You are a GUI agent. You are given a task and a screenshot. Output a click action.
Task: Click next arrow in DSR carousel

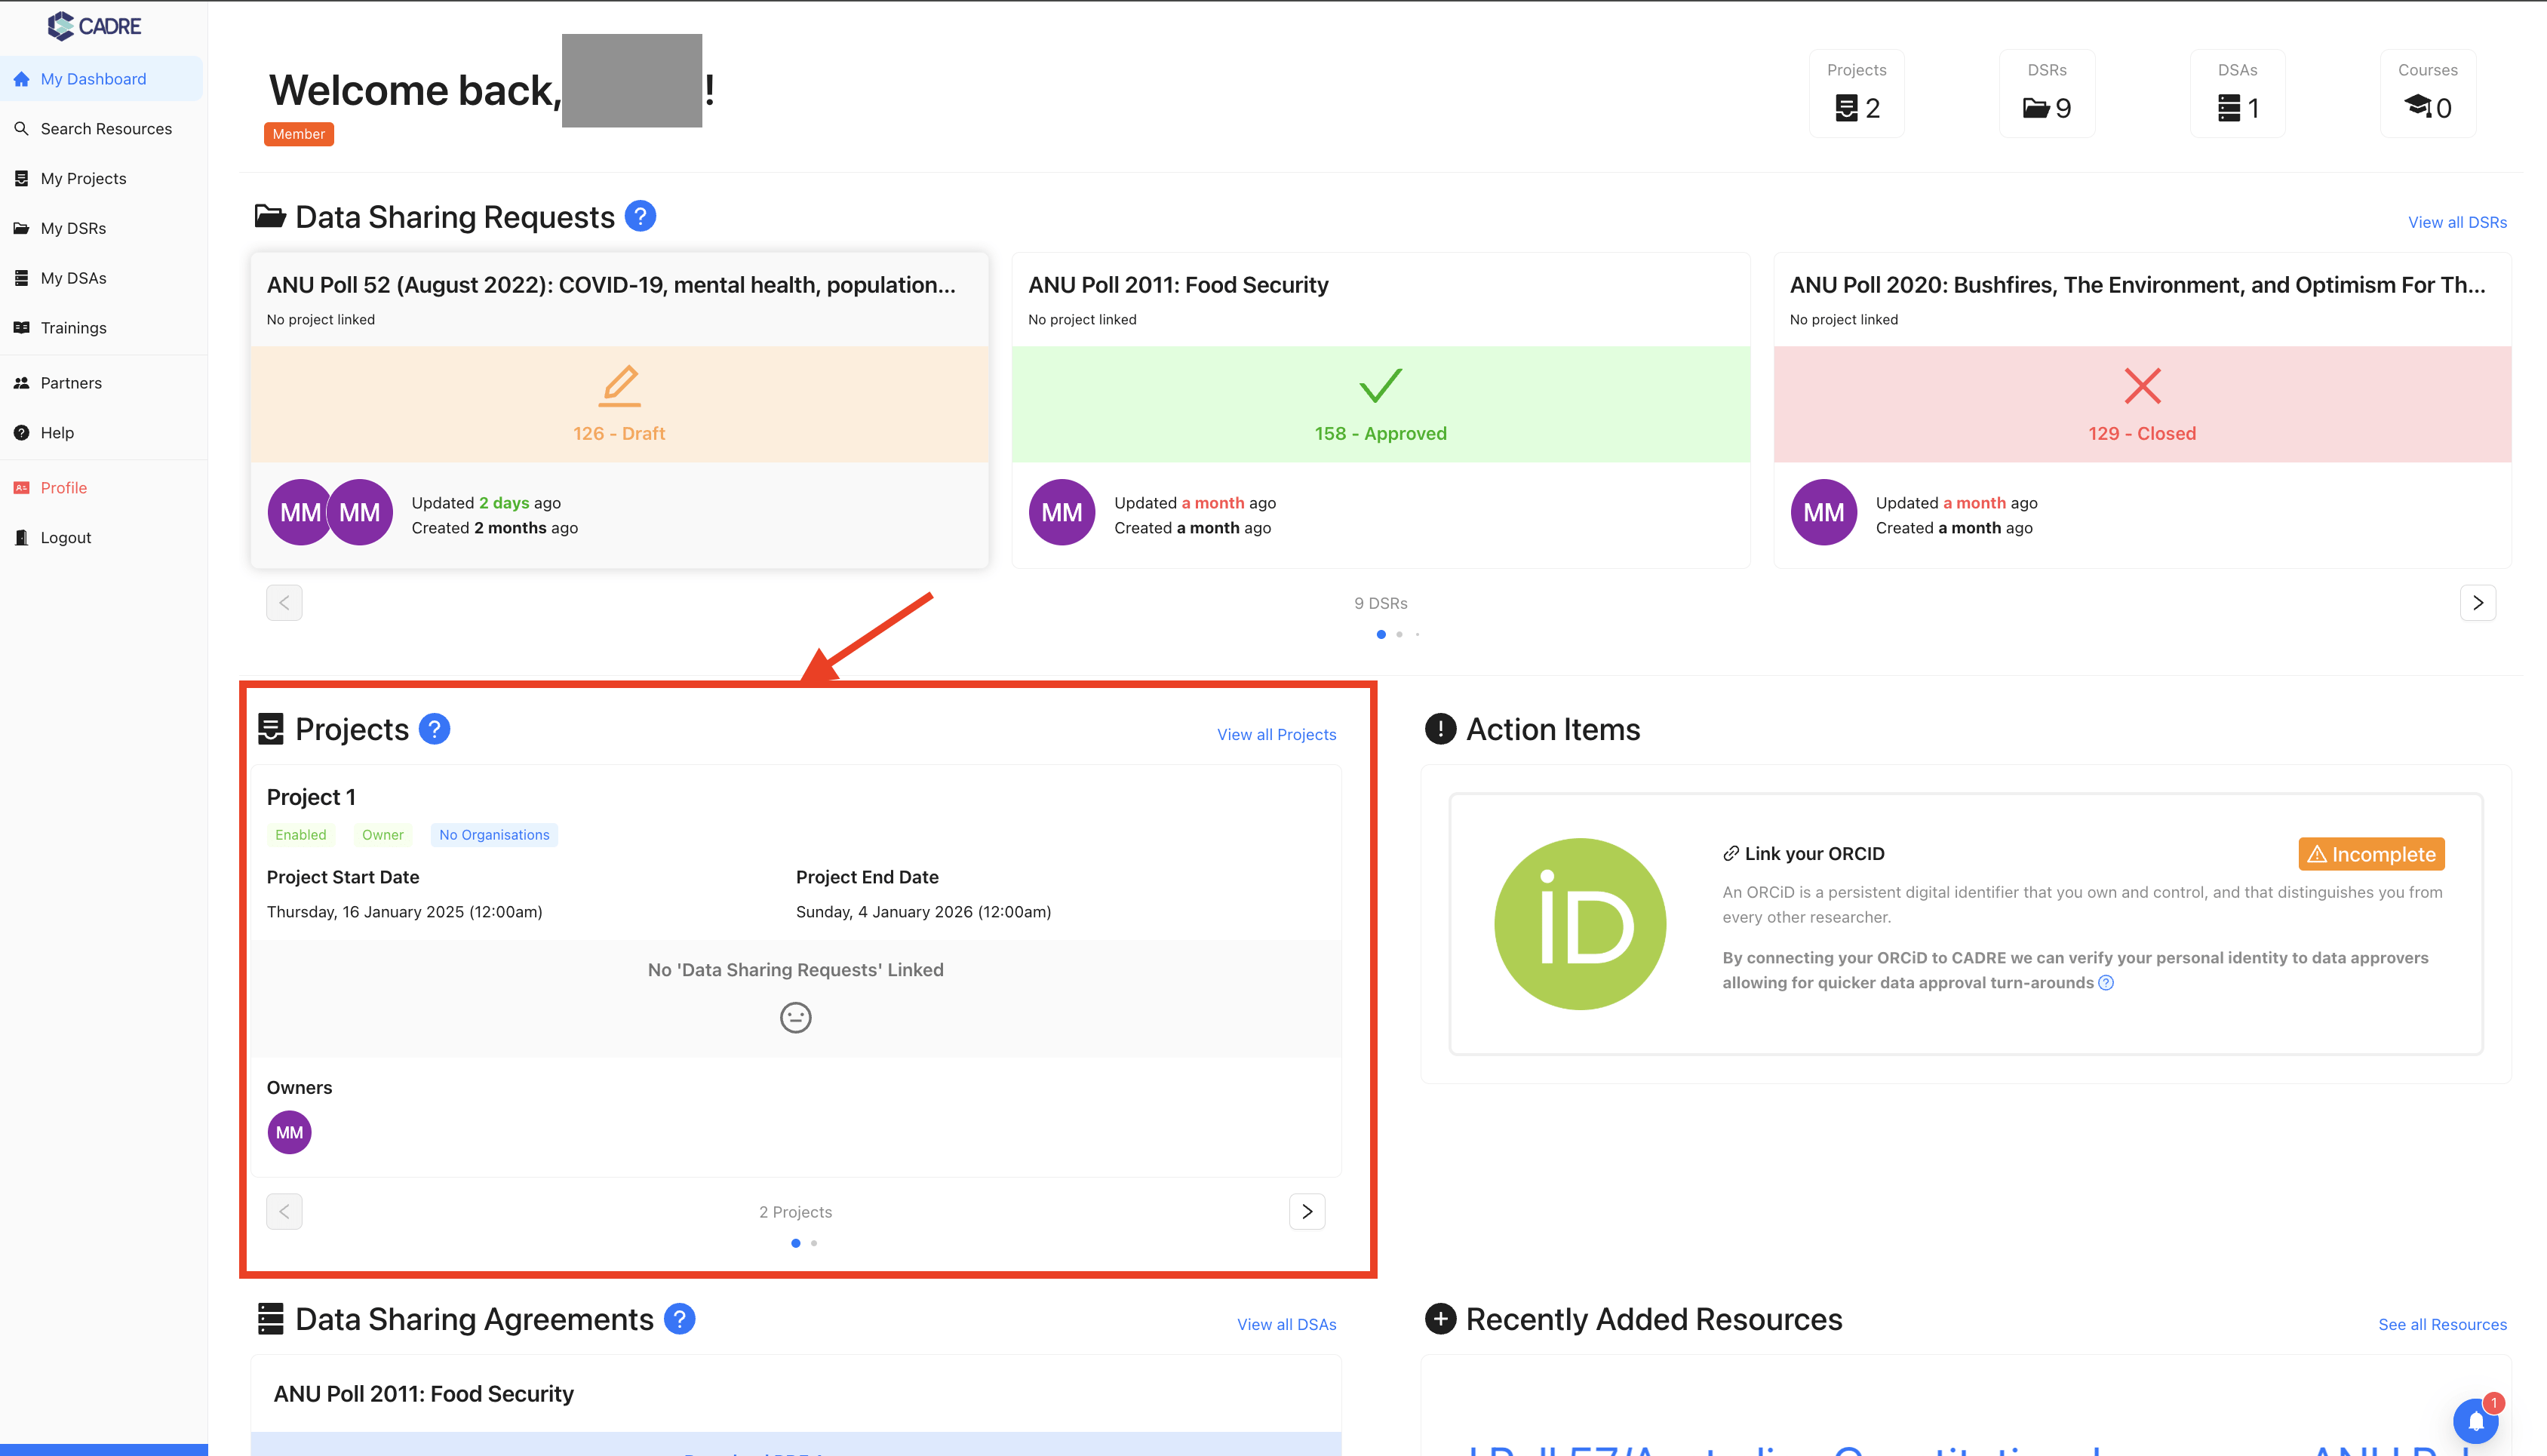2477,603
